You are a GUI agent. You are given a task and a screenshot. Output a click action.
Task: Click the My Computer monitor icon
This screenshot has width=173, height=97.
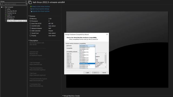(x=4, y=7)
